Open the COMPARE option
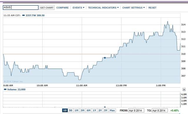Screen dimensions: 188x114 click(63, 8)
